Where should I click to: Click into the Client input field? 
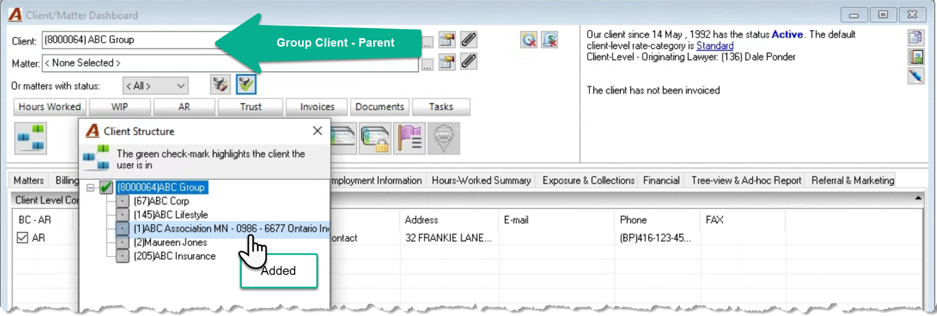[x=230, y=40]
